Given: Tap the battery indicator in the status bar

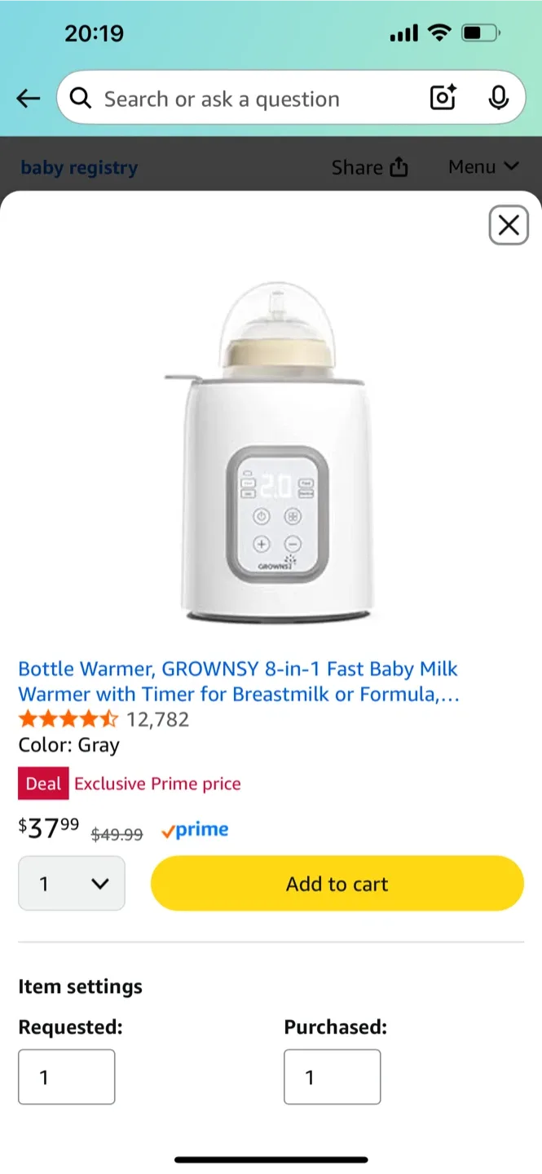Looking at the screenshot, I should [x=479, y=33].
